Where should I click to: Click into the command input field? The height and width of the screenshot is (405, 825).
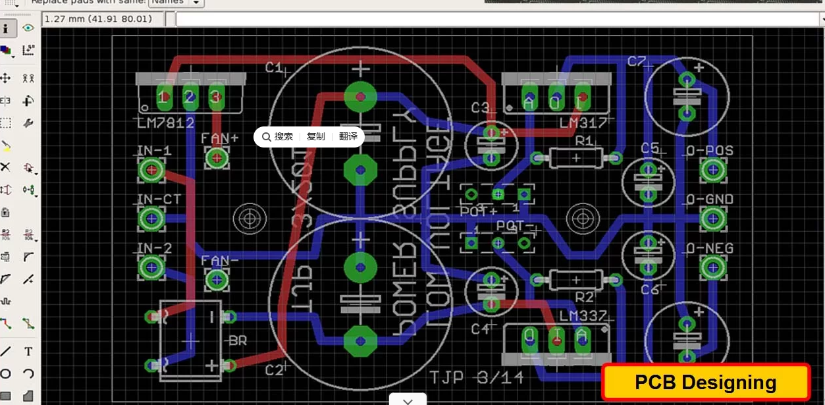494,19
